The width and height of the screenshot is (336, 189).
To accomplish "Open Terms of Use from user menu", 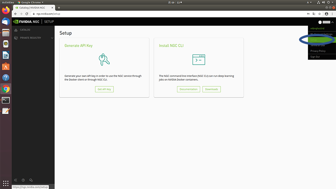I will click(x=317, y=45).
